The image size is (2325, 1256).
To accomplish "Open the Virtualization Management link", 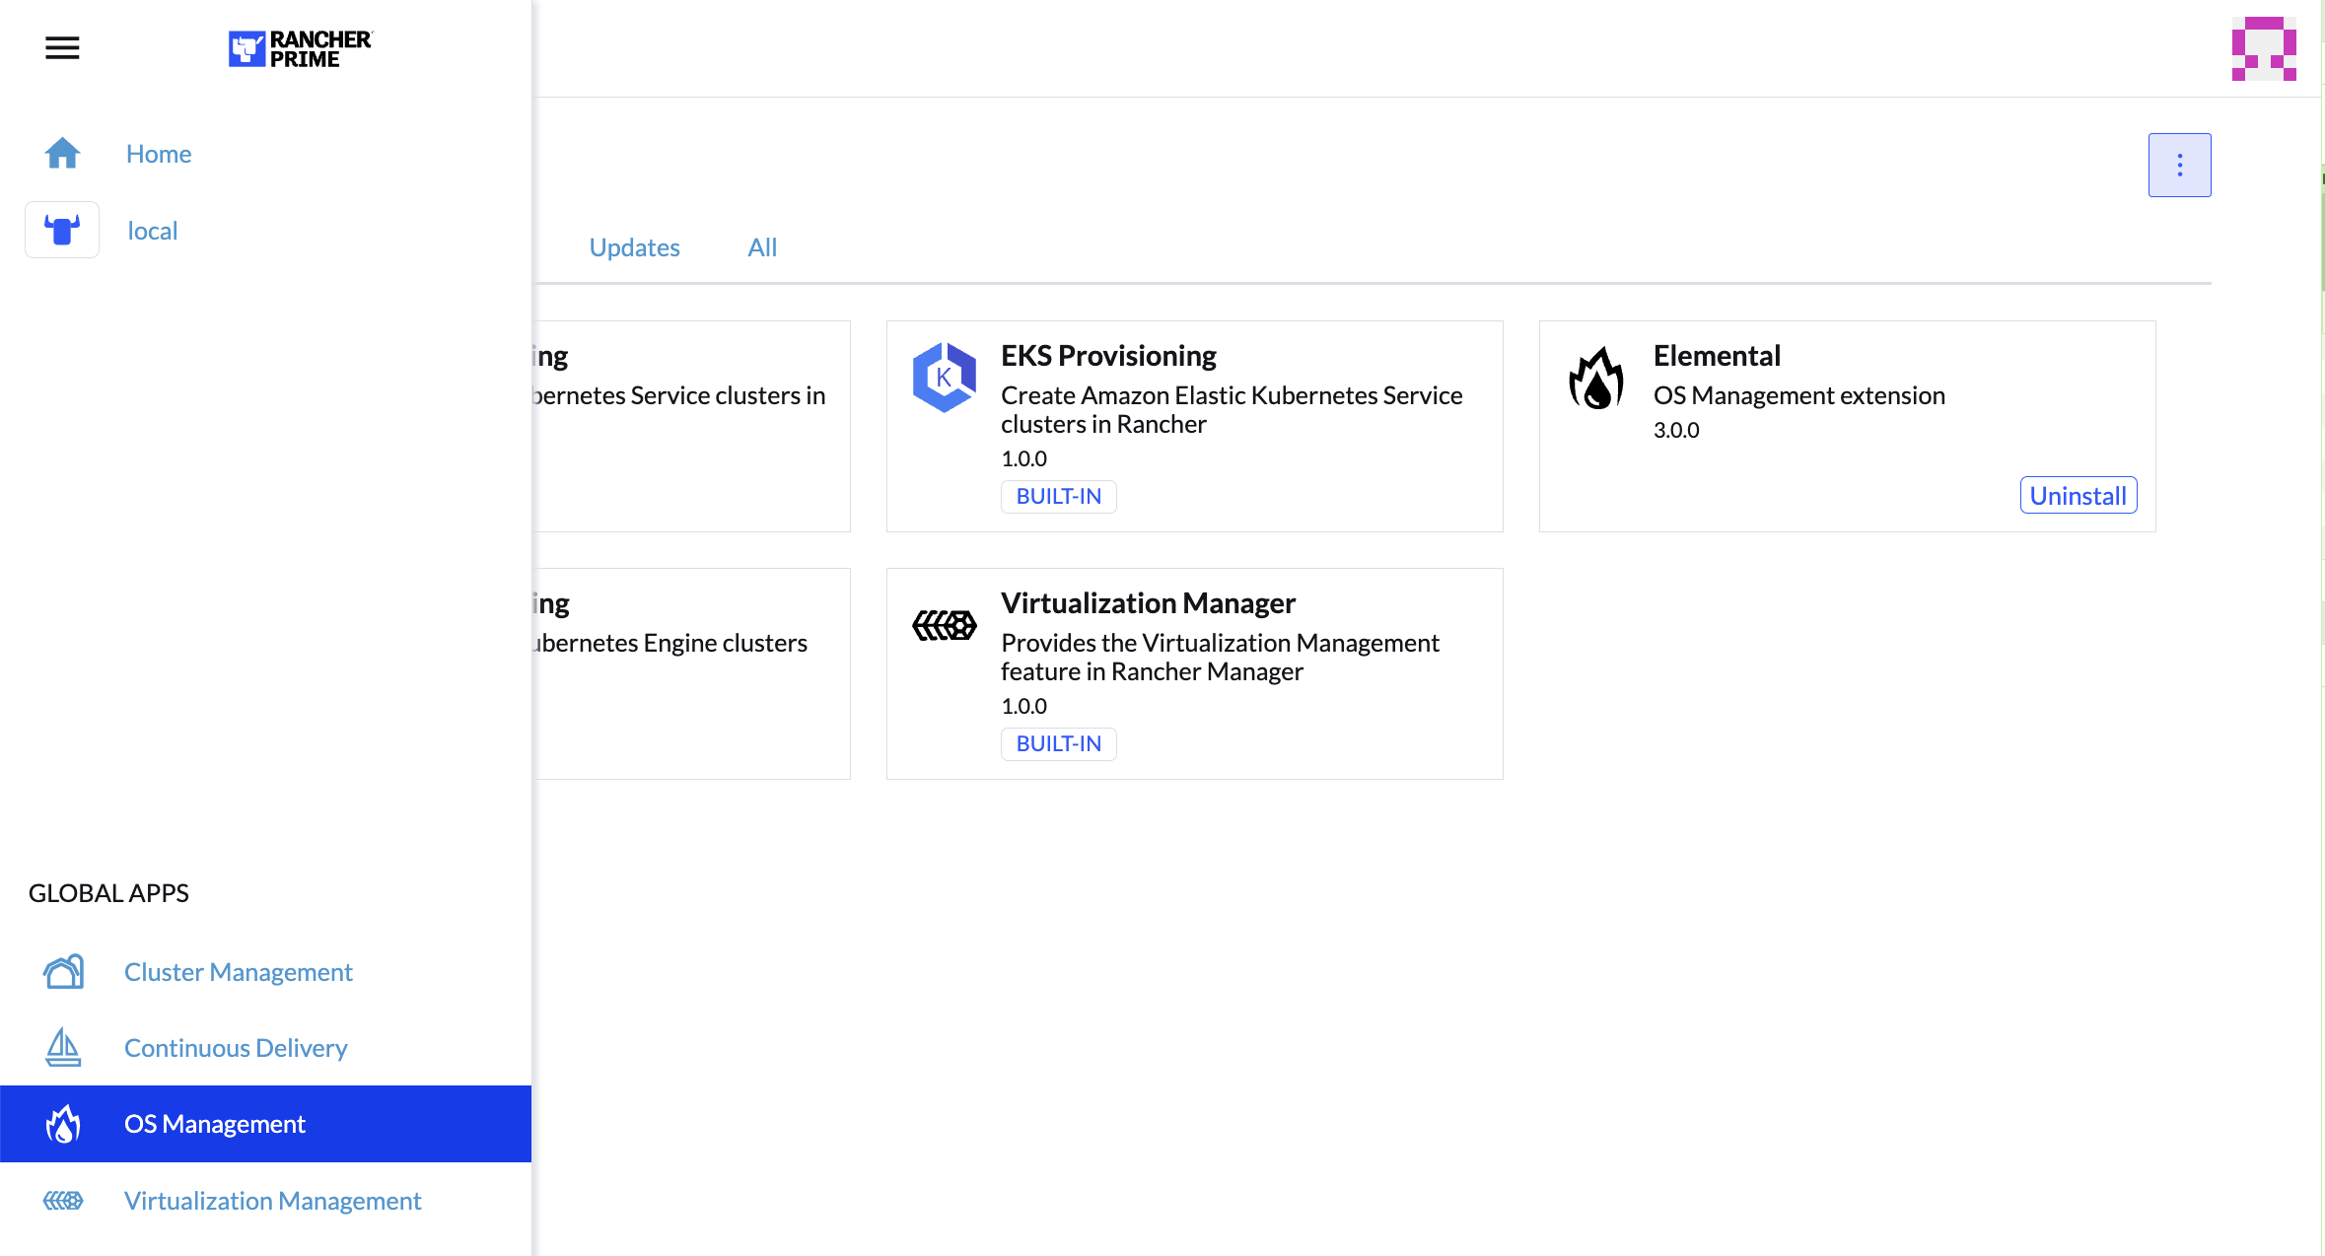I will (x=272, y=1200).
